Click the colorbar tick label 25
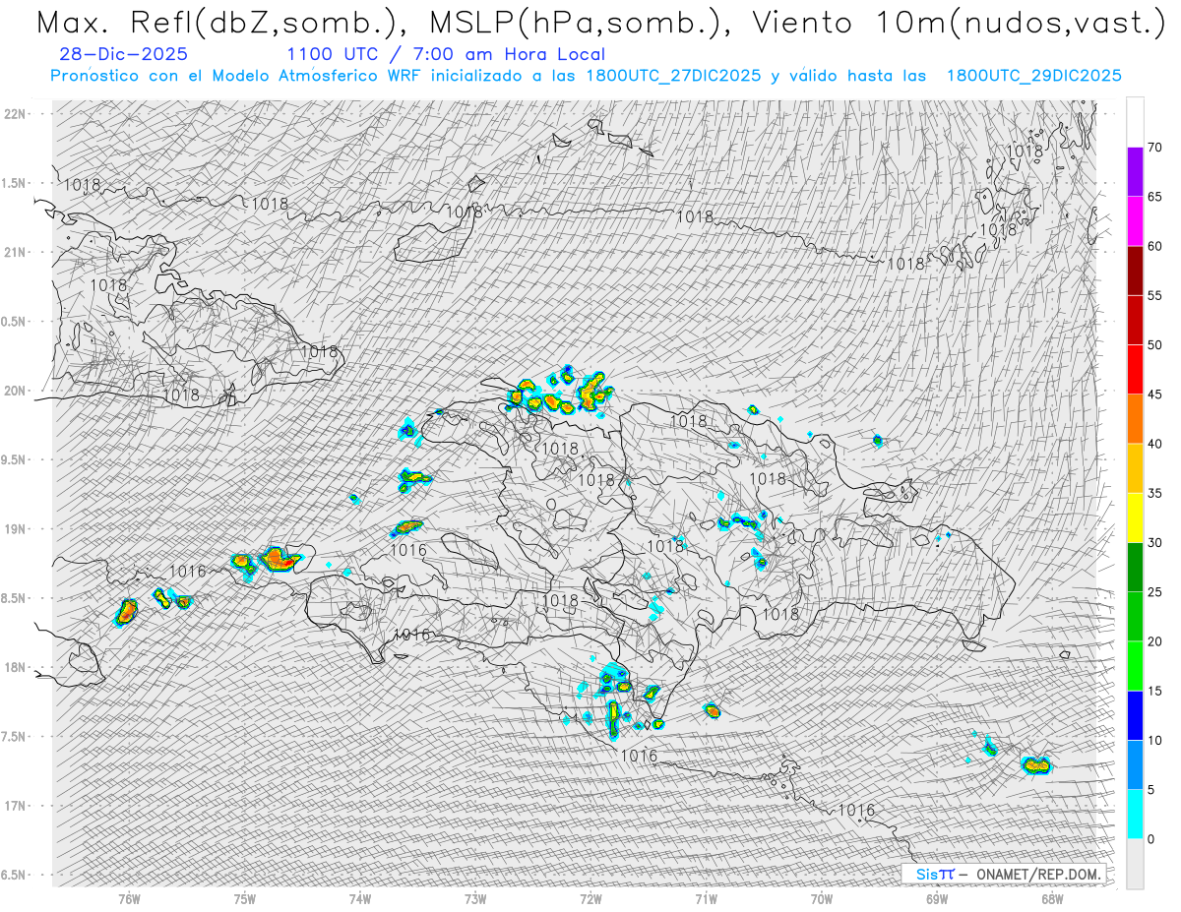The image size is (1181, 912). (1154, 592)
